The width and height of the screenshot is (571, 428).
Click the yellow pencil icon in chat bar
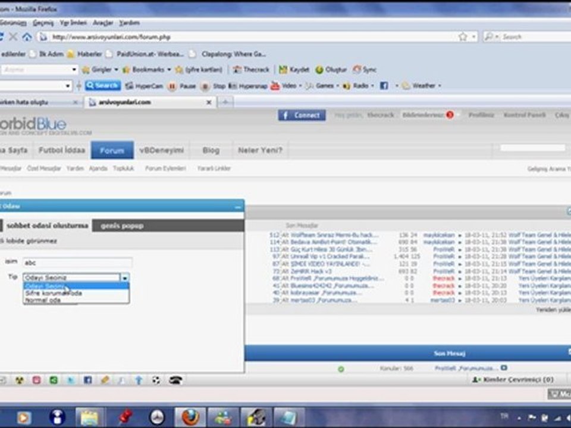[105, 380]
